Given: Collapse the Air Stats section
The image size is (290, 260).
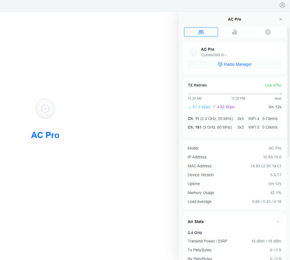Looking at the screenshot, I should [x=278, y=222].
